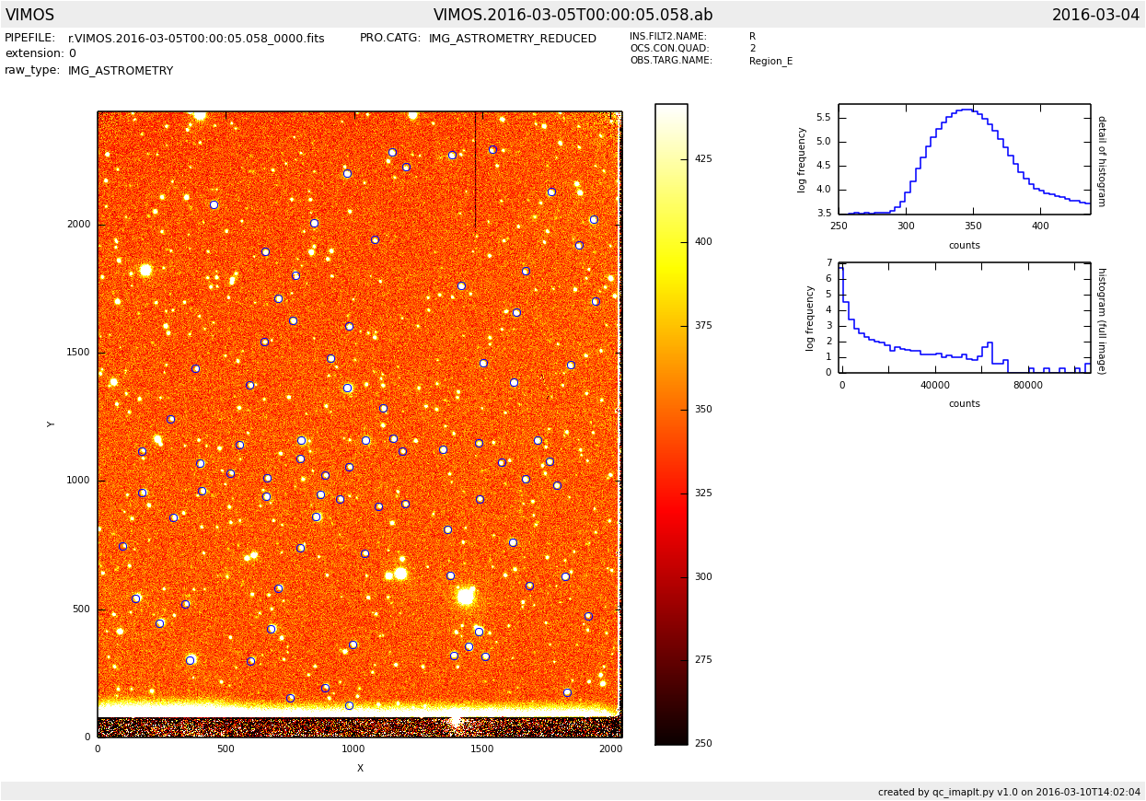Click the vertical color scale bar
Viewport: 1146px width, 801px height.
(x=671, y=424)
